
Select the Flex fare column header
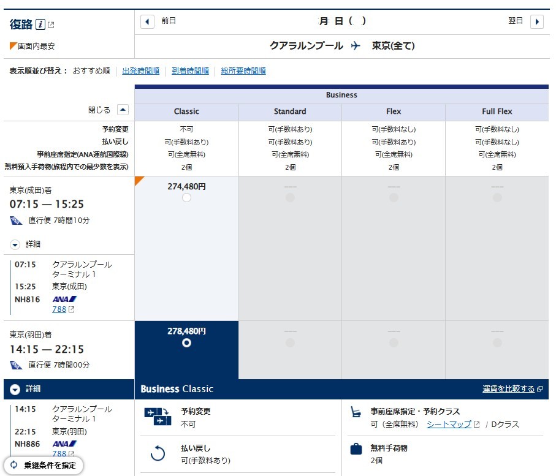394,111
